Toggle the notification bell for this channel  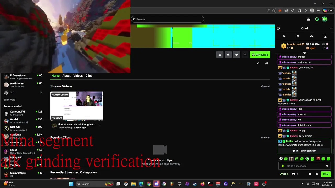(228, 55)
